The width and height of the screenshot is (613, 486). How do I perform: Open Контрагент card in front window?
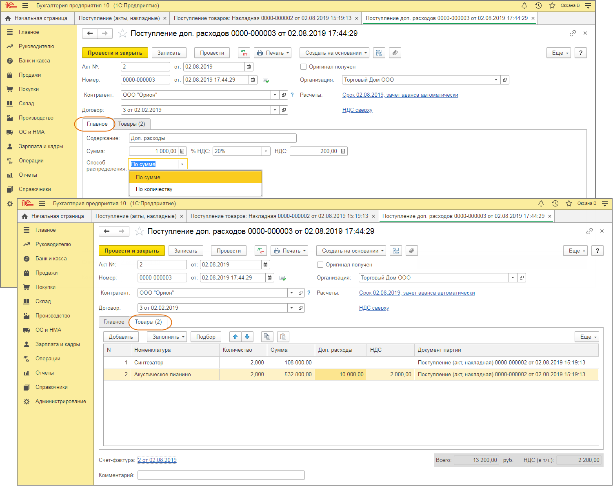click(x=301, y=293)
